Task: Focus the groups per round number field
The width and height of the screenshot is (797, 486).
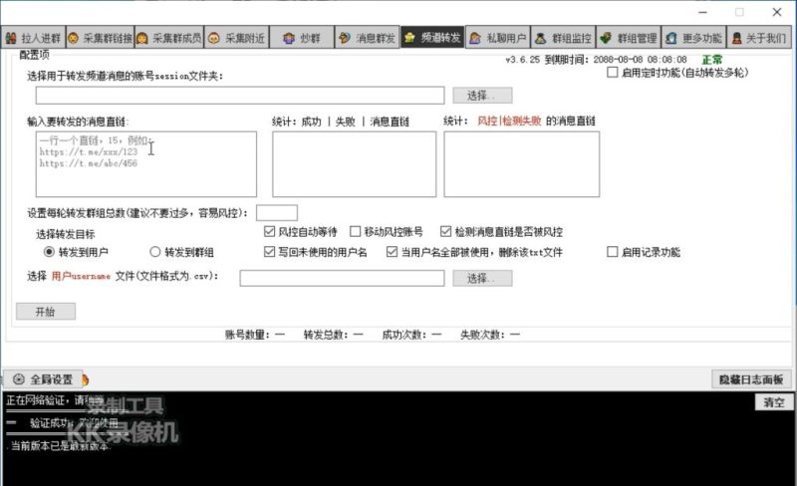Action: tap(277, 212)
